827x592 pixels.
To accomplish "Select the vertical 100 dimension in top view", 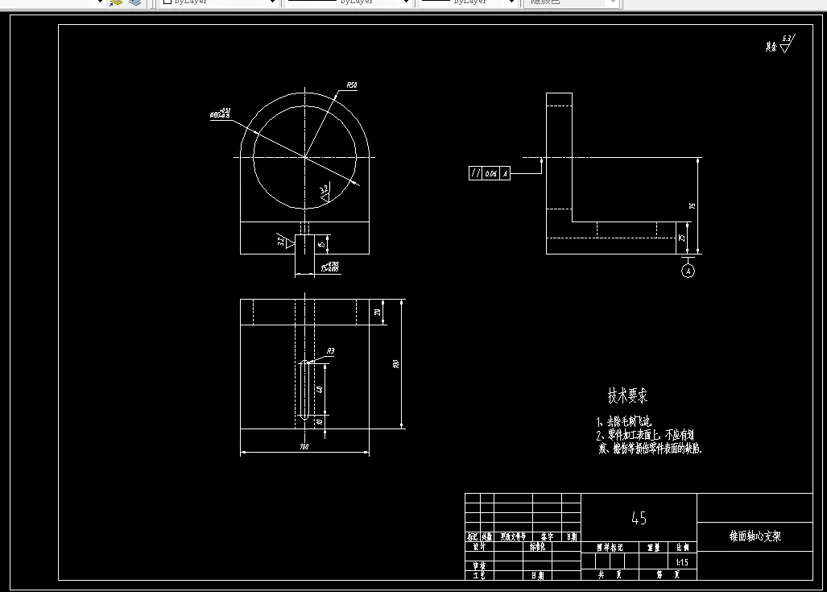I will (396, 363).
